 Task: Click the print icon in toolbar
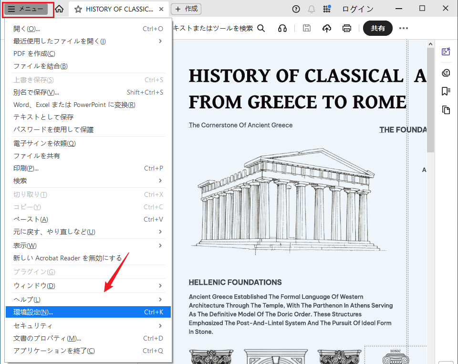[347, 28]
